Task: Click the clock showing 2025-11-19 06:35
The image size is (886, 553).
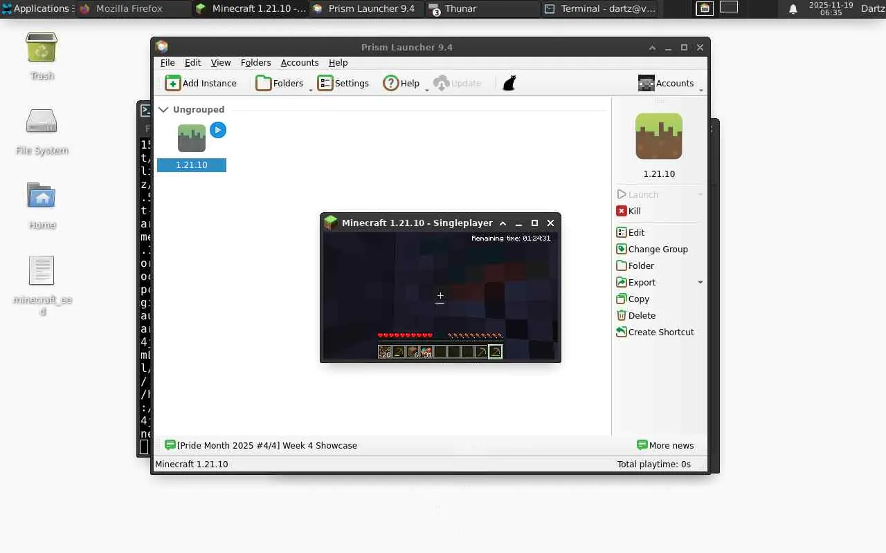Action: [x=831, y=9]
